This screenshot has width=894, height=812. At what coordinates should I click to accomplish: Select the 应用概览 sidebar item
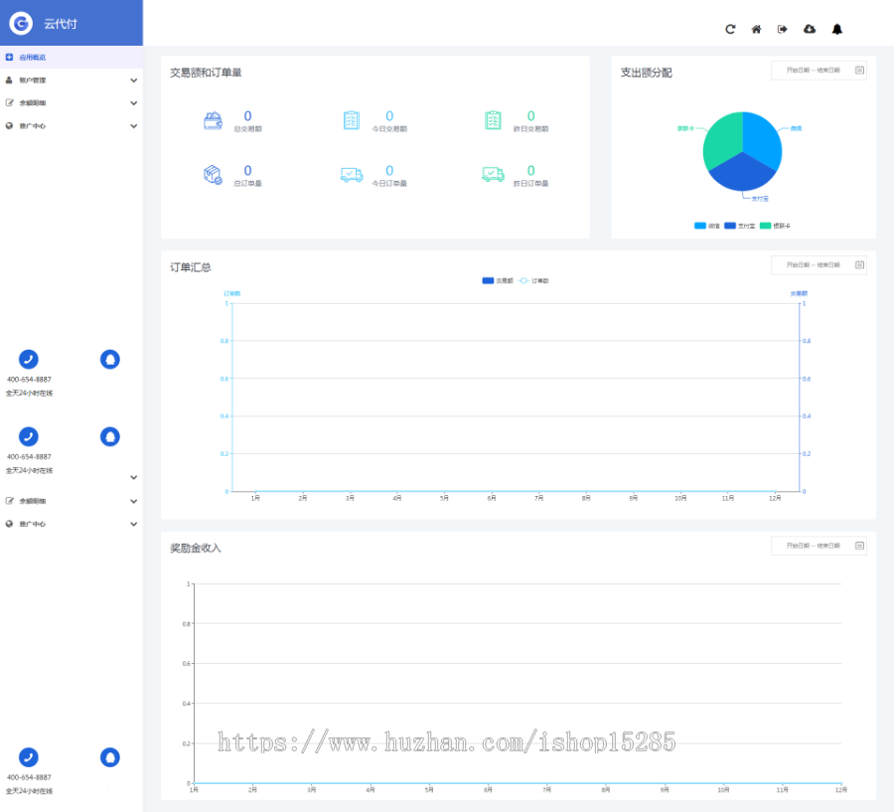[32, 58]
